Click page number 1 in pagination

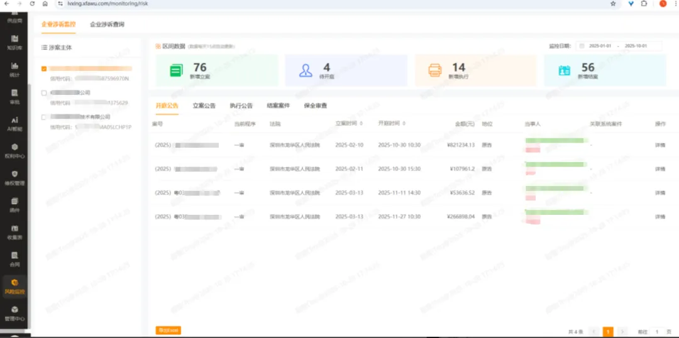[x=608, y=332]
